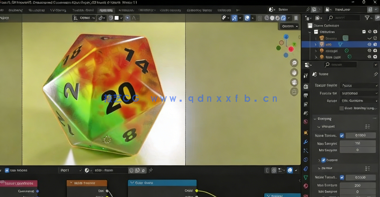Select the Output Properties printer icon

[x=305, y=96]
